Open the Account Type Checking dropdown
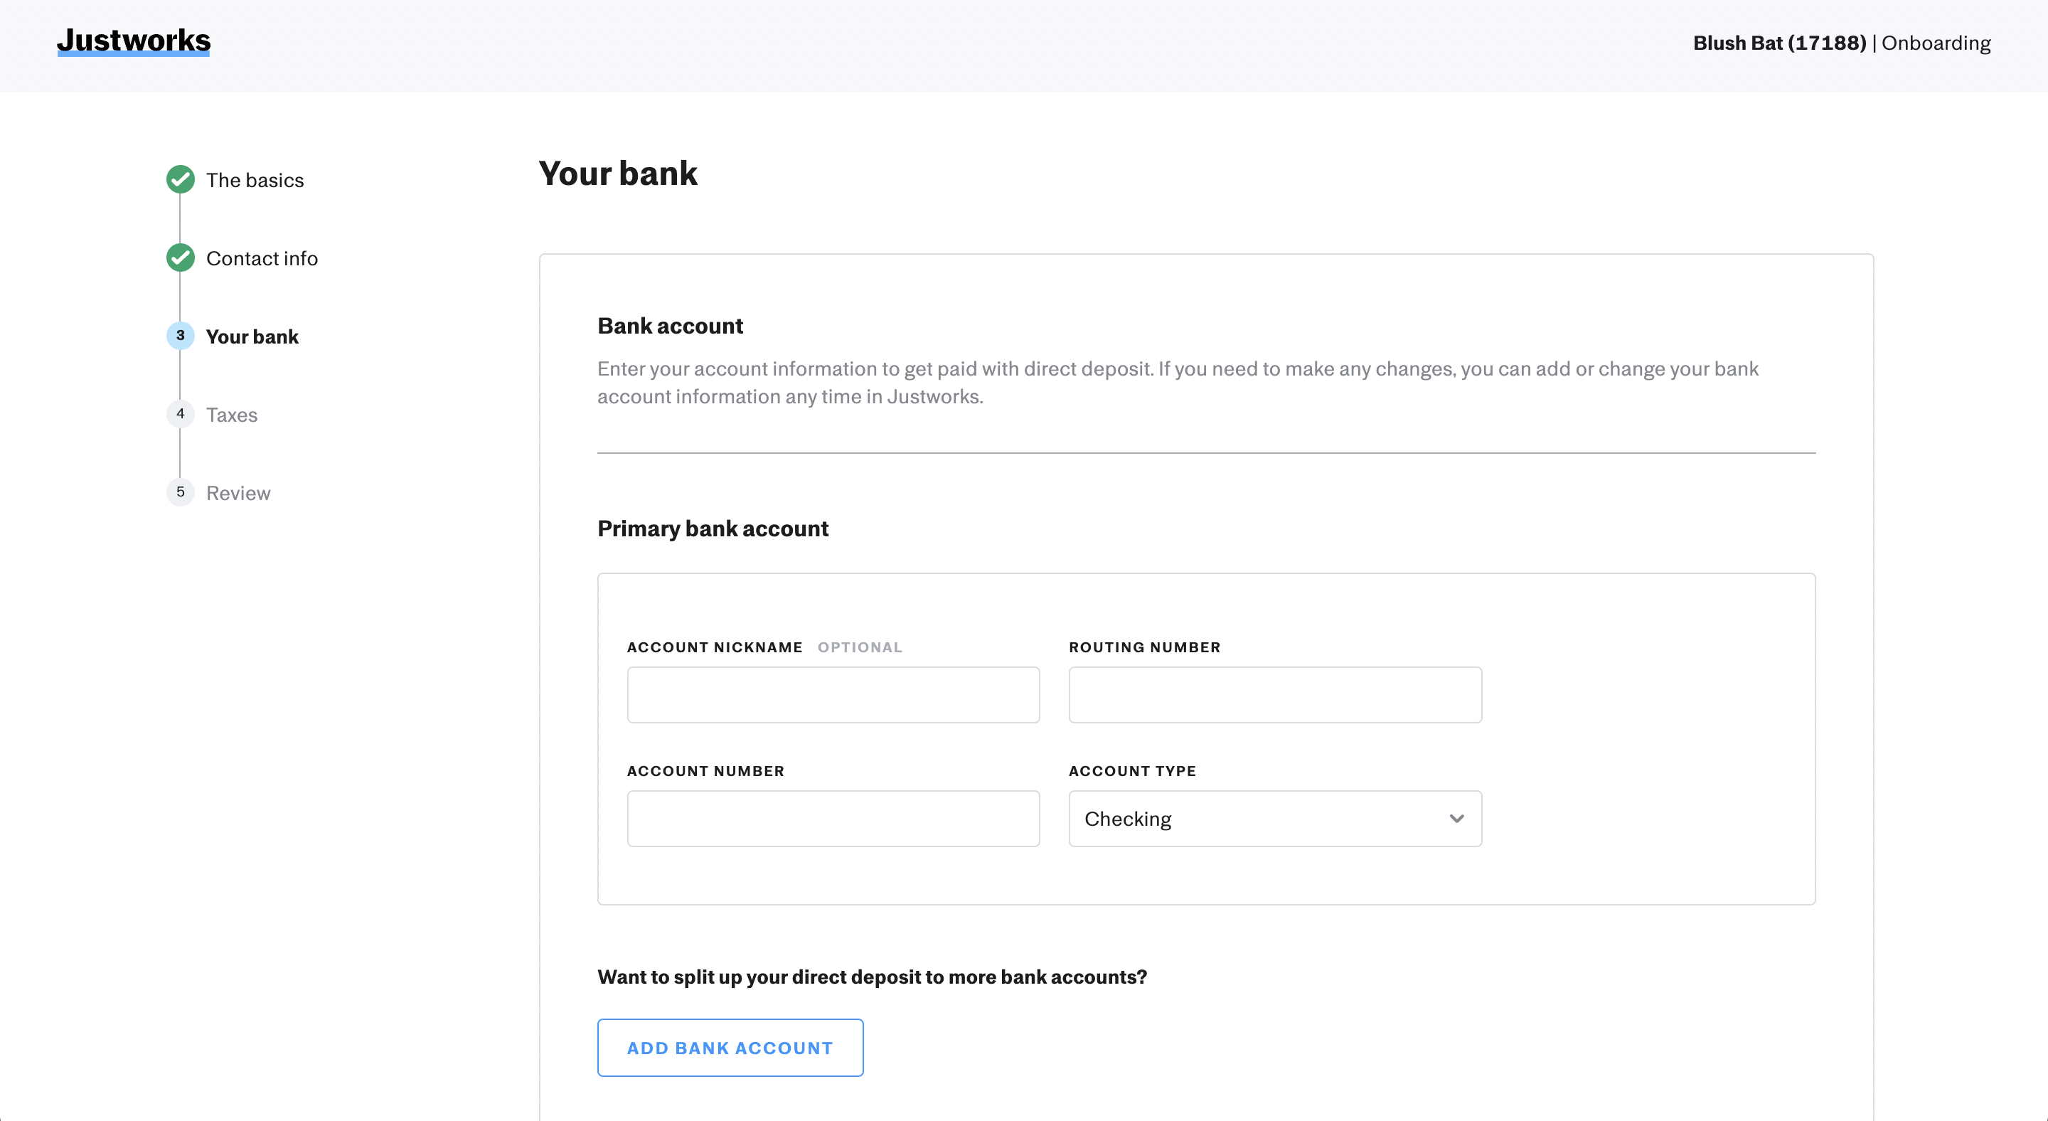The width and height of the screenshot is (2048, 1121). coord(1274,819)
